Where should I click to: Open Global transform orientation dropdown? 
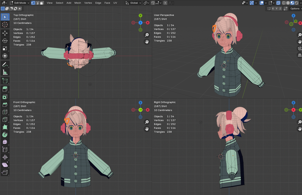tap(133, 3)
